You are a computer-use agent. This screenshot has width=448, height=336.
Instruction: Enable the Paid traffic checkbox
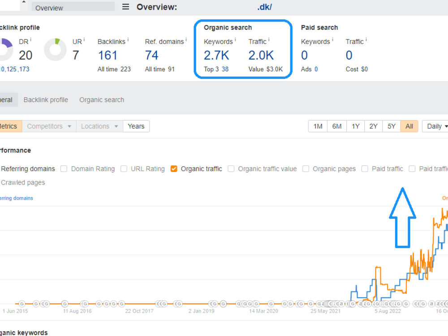point(365,169)
